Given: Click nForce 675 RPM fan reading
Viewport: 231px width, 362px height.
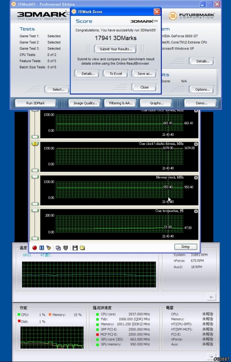Looking at the screenshot, I should 189,260.
